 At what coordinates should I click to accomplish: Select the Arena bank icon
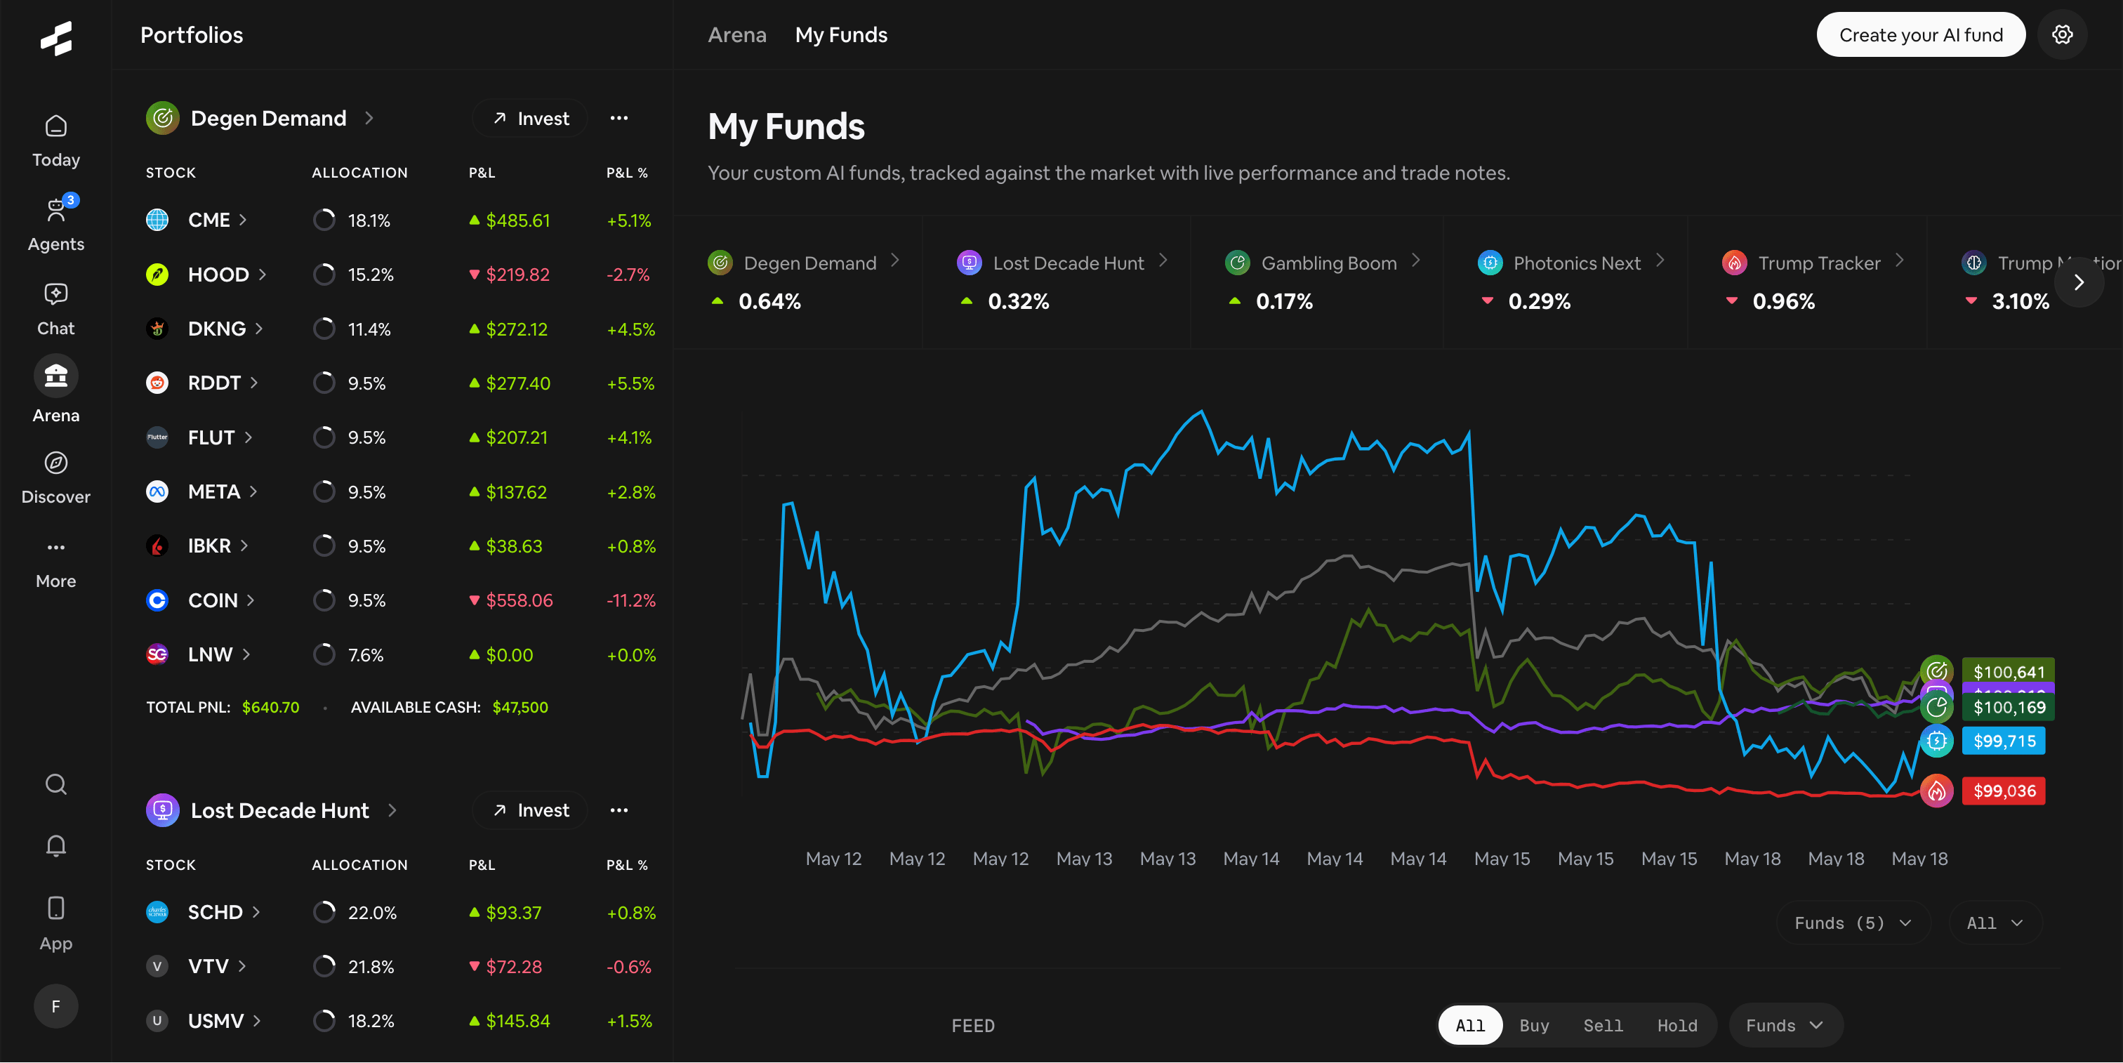[x=56, y=376]
